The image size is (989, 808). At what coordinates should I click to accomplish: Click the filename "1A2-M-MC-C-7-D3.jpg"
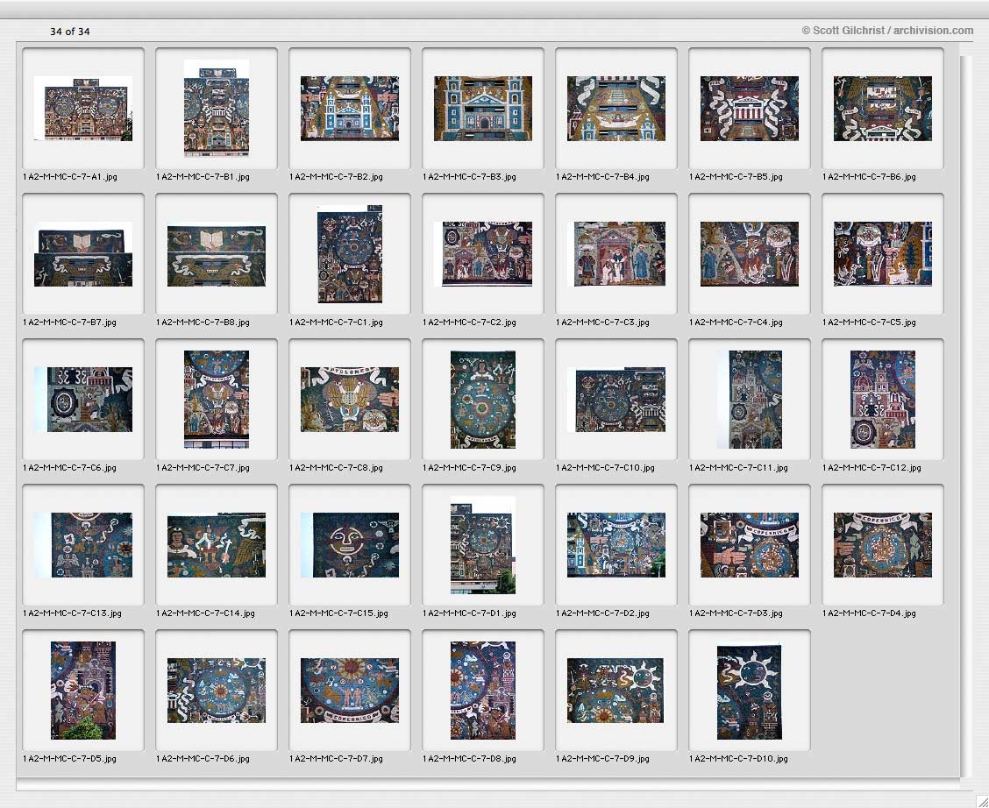tap(736, 613)
